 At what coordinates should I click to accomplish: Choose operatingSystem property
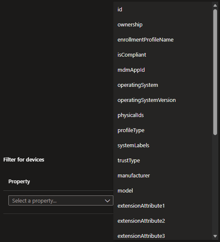(x=162, y=85)
